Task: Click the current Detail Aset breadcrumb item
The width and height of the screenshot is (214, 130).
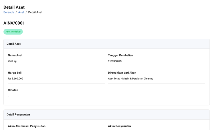Action: pyautogui.click(x=35, y=12)
